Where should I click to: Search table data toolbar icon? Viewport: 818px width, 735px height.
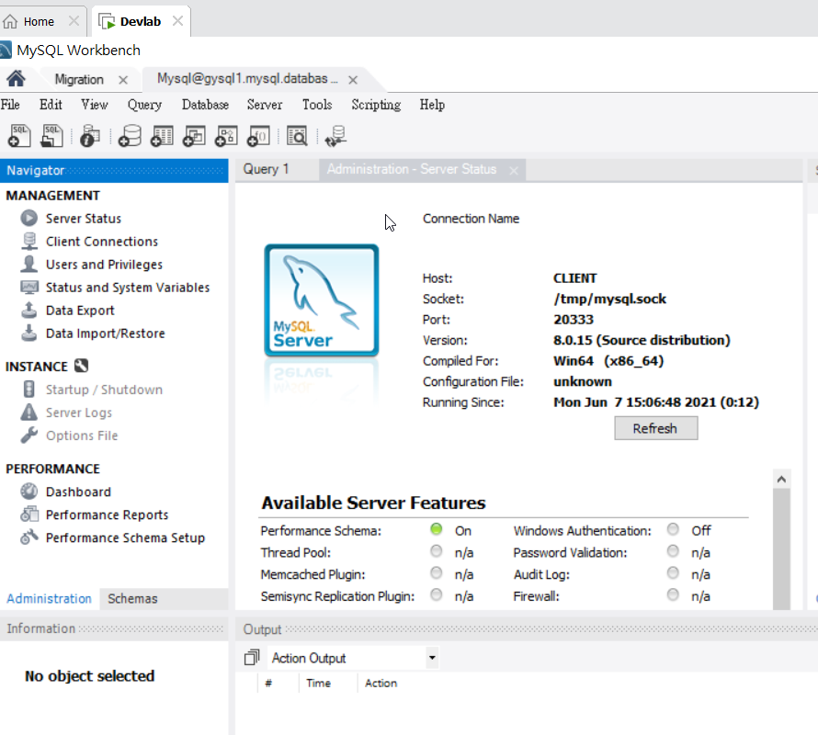point(298,136)
